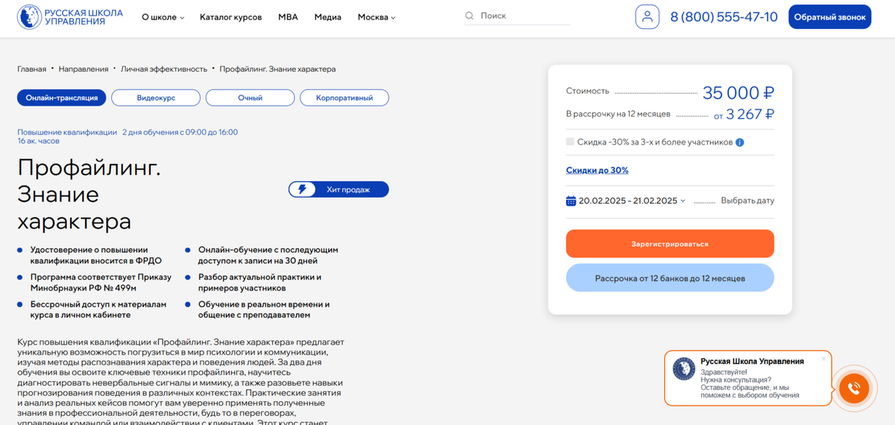Expand the О школе dropdown menu
The width and height of the screenshot is (895, 425).
pos(163,17)
